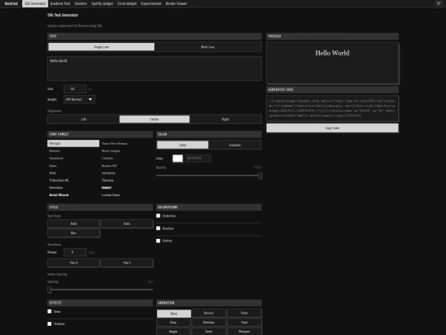Click the top-right corner icon button
The width and height of the screenshot is (446, 335).
(x=438, y=3)
